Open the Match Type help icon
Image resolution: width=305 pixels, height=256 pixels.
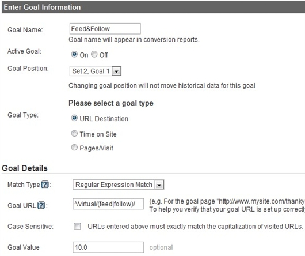click(x=45, y=185)
